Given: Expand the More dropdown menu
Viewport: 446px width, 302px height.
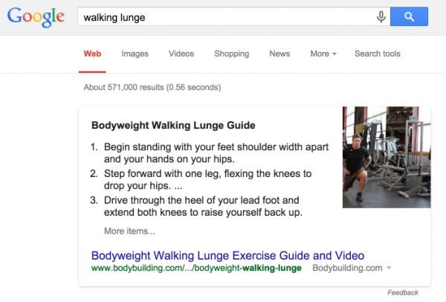Looking at the screenshot, I should 323,54.
